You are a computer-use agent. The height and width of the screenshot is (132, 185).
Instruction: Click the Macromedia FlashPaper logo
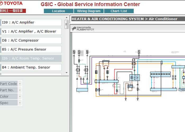pyautogui.click(x=83, y=29)
